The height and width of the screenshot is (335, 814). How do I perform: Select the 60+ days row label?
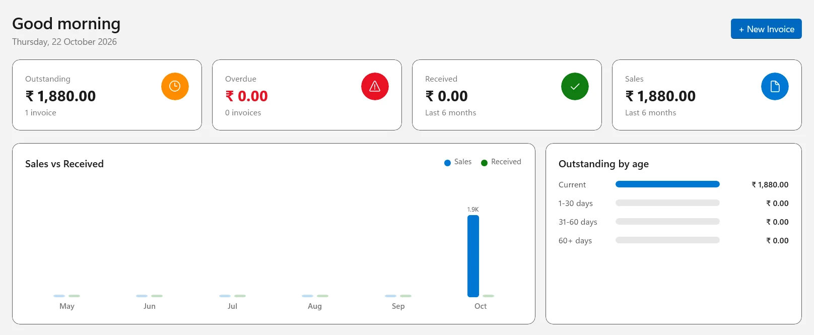coord(575,241)
